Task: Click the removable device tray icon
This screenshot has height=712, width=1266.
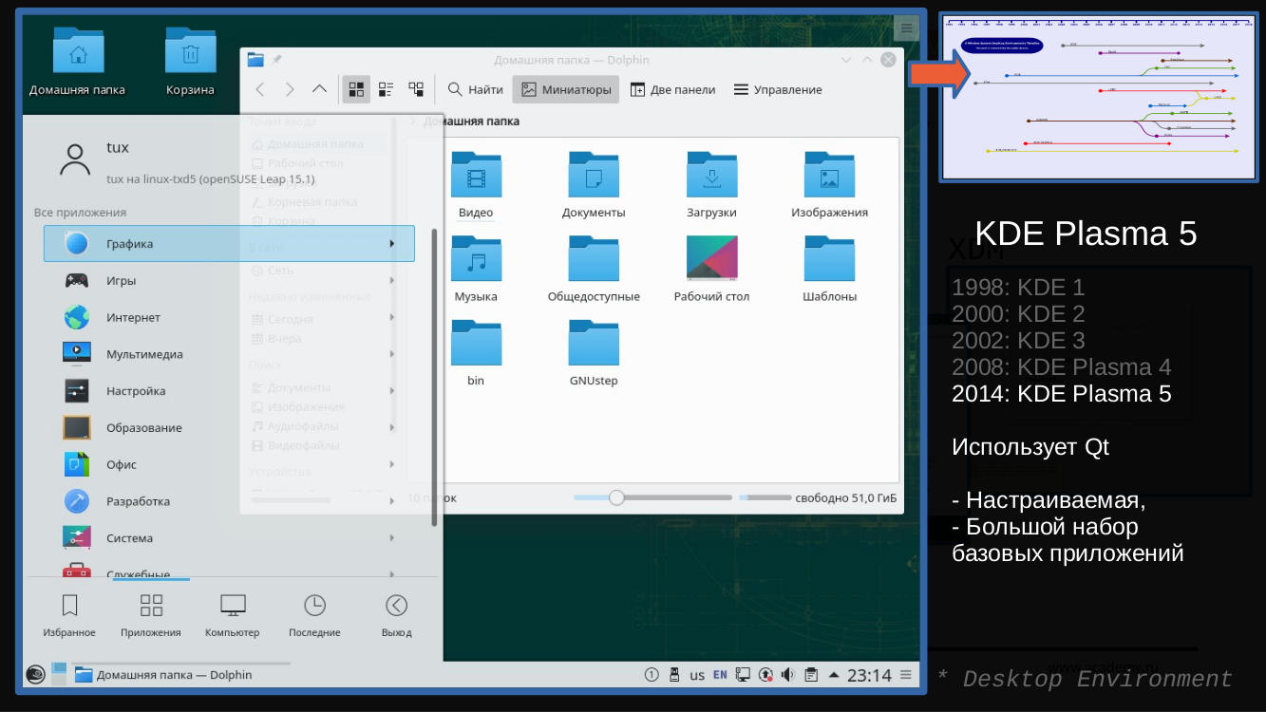Action: pyautogui.click(x=674, y=675)
